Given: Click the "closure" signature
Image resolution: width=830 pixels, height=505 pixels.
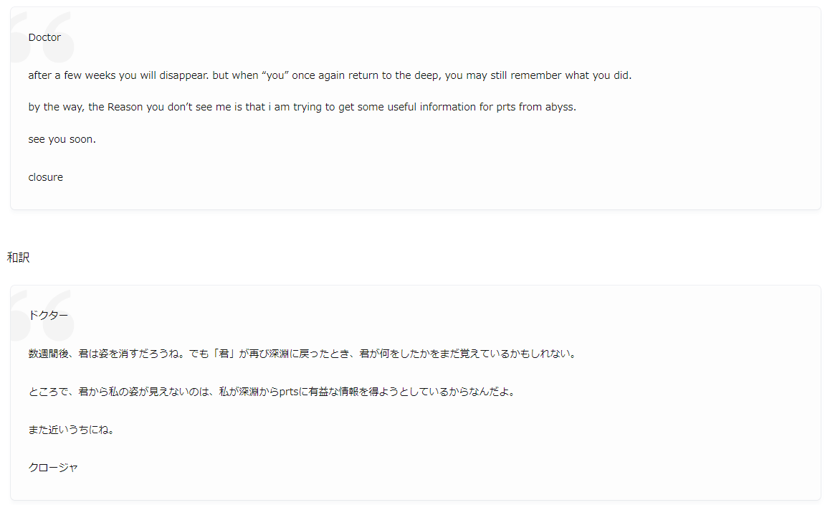Looking at the screenshot, I should [x=45, y=177].
